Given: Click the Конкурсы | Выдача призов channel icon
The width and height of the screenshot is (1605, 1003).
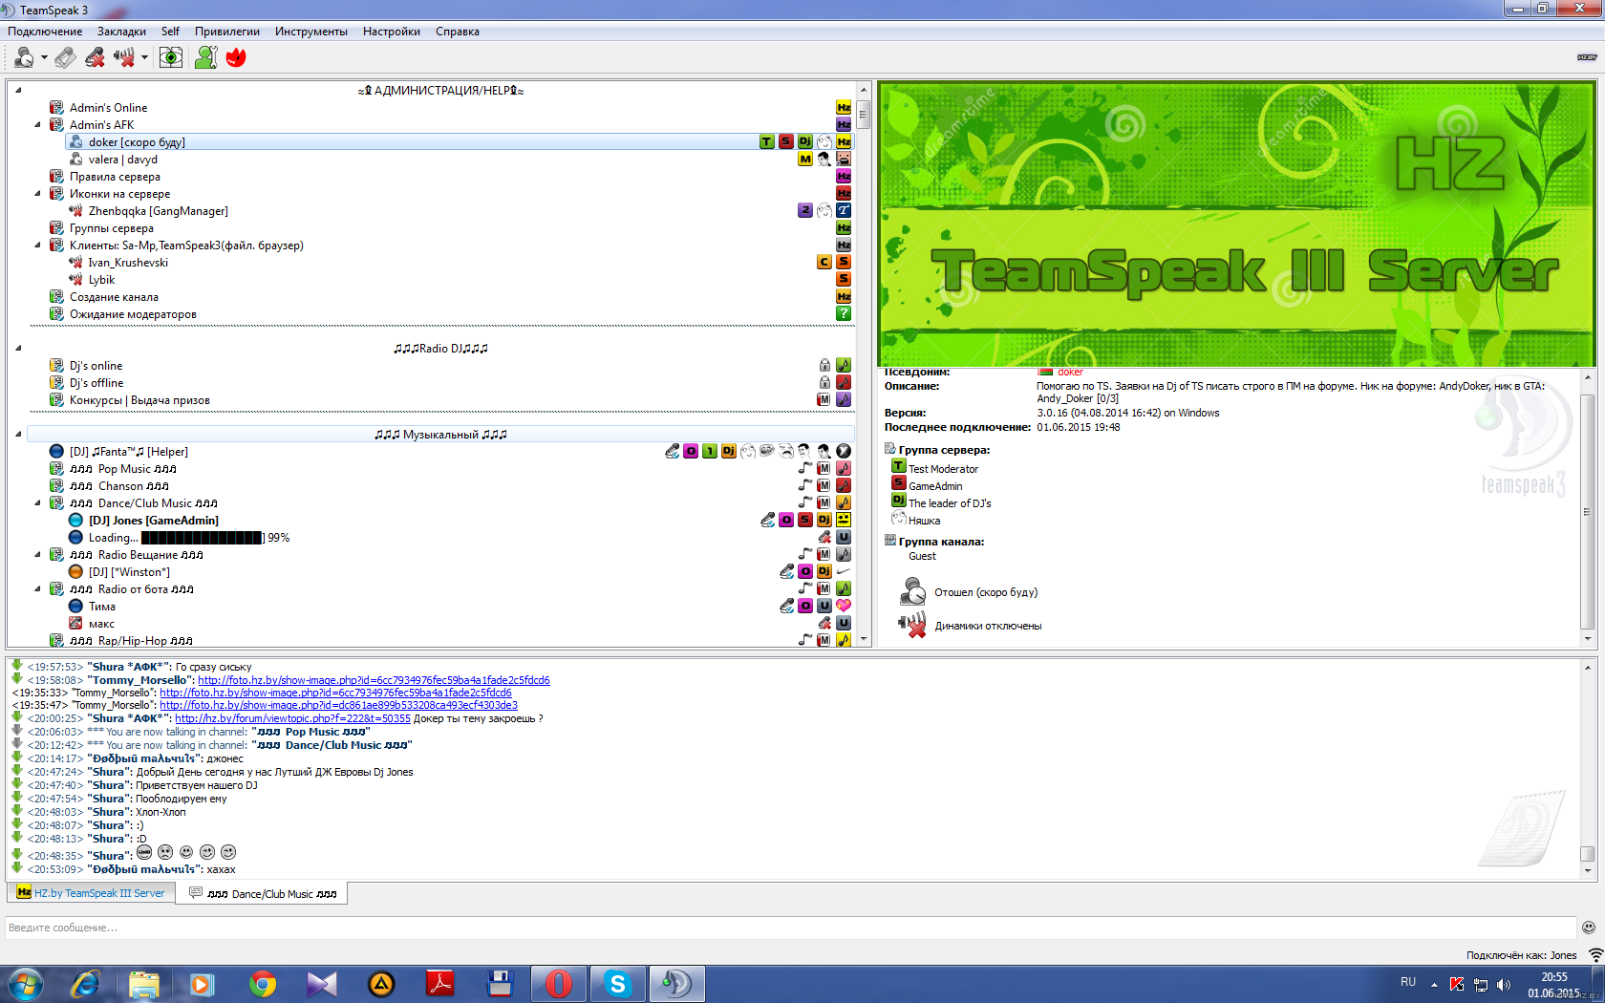Looking at the screenshot, I should click(x=56, y=400).
